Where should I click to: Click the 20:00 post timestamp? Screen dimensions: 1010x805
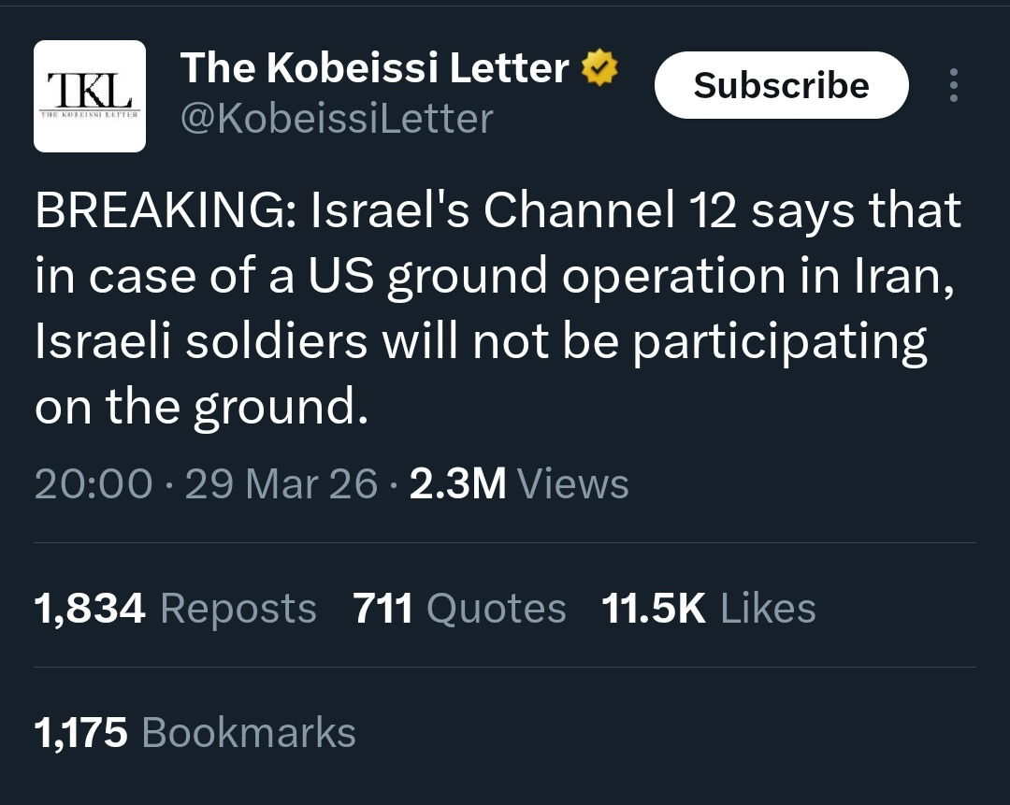[94, 483]
